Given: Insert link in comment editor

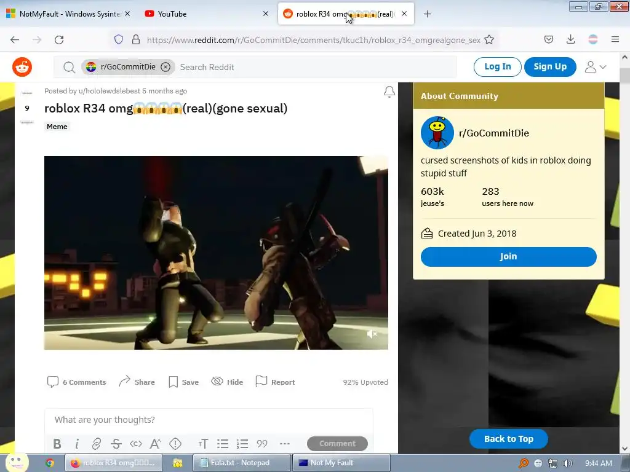Looking at the screenshot, I should click(x=97, y=444).
